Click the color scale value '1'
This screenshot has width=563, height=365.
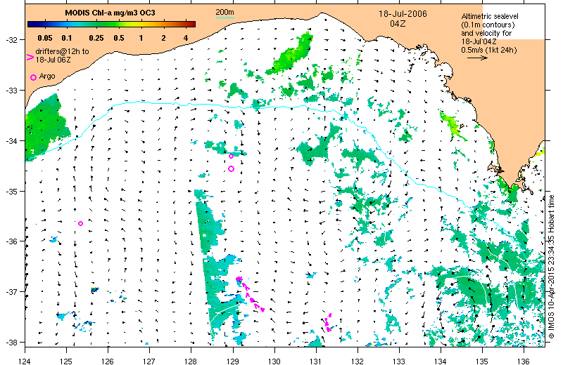point(141,38)
